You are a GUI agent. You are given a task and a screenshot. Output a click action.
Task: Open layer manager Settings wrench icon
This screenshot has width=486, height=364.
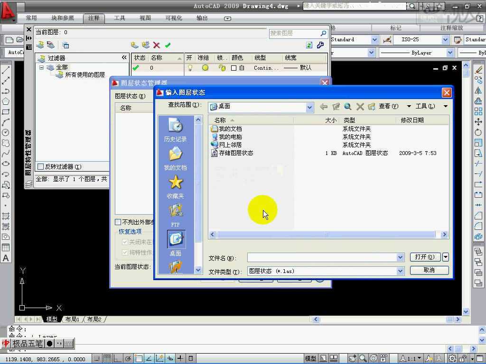pyautogui.click(x=320, y=45)
